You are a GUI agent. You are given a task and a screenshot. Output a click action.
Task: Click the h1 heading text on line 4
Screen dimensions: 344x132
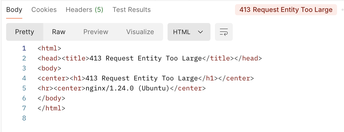142,78
